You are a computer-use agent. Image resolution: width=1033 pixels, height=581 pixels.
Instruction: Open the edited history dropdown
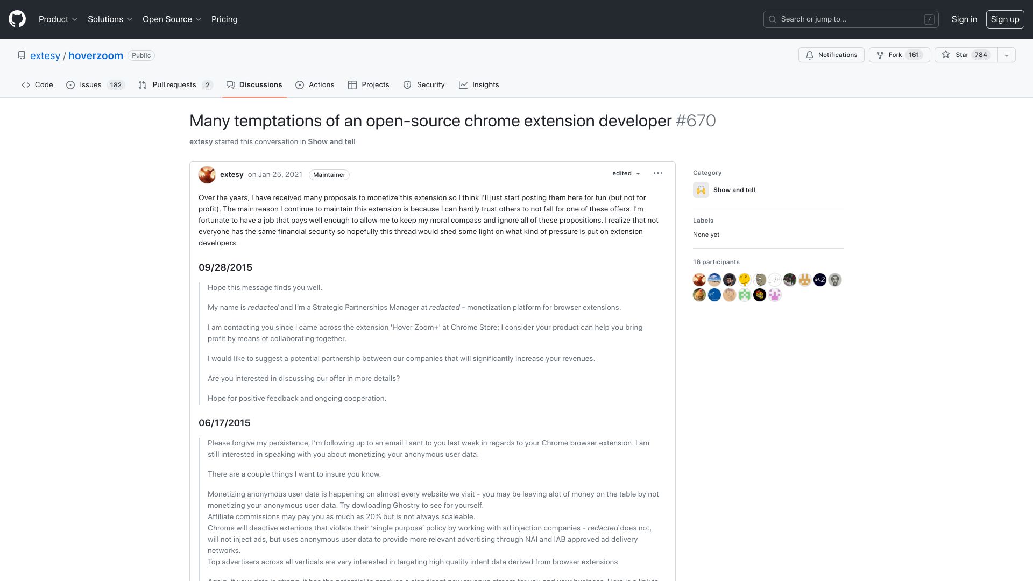(x=626, y=173)
